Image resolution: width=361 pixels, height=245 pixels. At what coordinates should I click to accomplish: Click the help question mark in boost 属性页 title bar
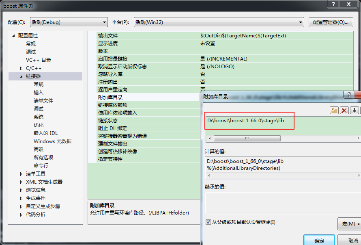coord(333,4)
